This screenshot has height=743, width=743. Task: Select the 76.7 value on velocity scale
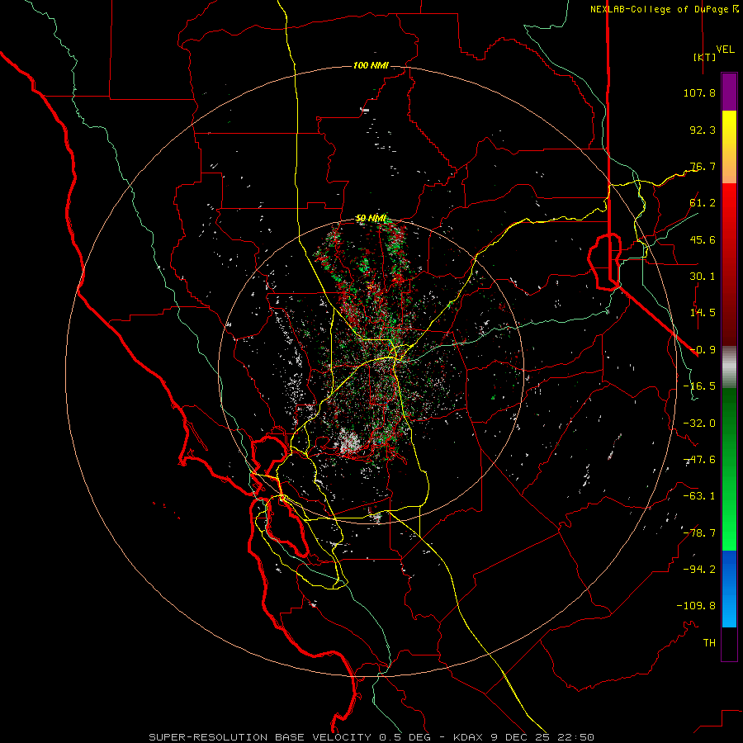703,166
